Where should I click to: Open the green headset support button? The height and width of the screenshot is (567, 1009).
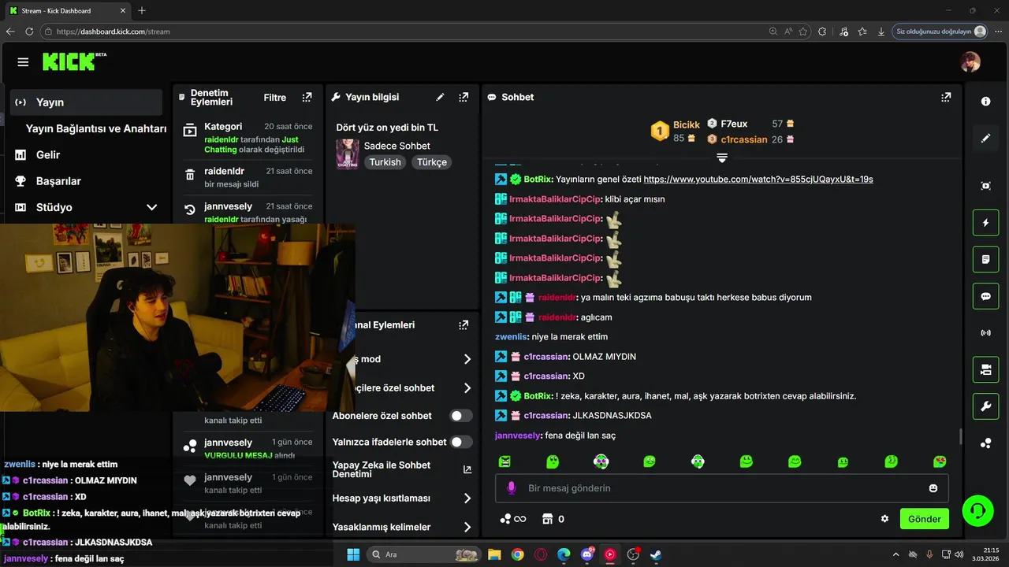(977, 510)
